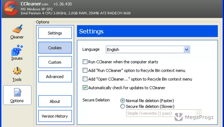Select Normal file deletion (Faster)
The width and height of the screenshot is (224, 127).
[122, 101]
